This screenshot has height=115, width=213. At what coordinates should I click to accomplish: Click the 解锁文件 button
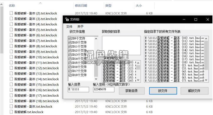194,91
